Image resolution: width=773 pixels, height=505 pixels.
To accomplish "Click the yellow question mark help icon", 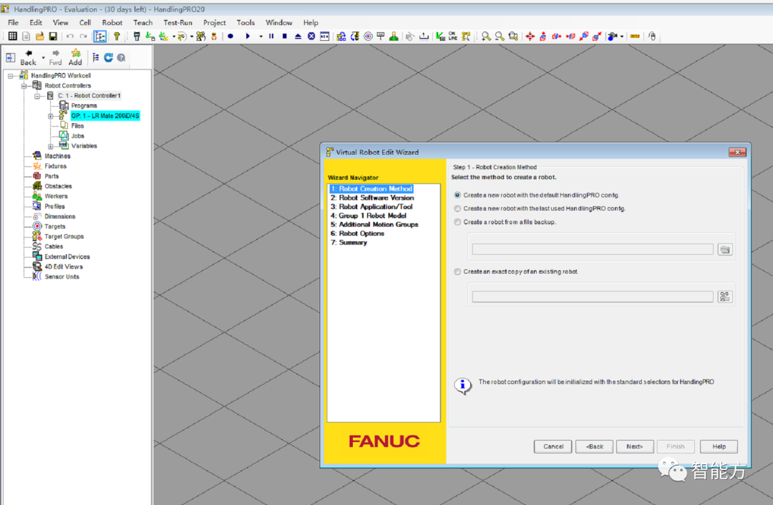I will click(117, 36).
